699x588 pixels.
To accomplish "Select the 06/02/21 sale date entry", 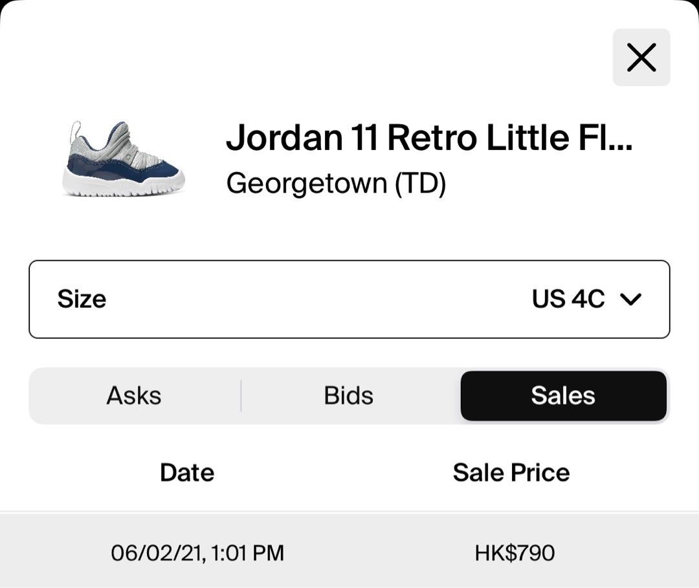I will pyautogui.click(x=197, y=553).
